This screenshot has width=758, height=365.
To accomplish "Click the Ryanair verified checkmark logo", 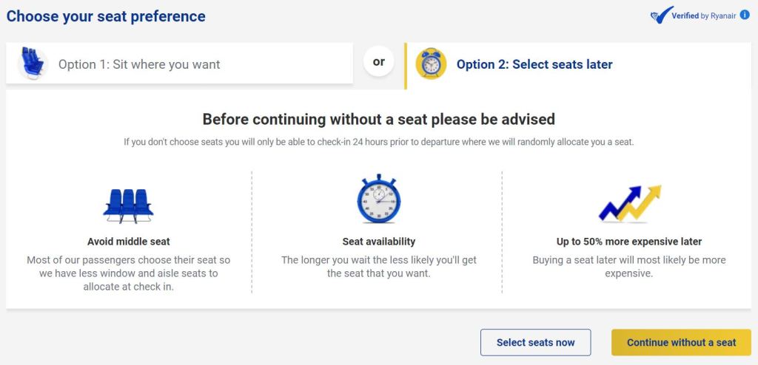I will pyautogui.click(x=661, y=16).
